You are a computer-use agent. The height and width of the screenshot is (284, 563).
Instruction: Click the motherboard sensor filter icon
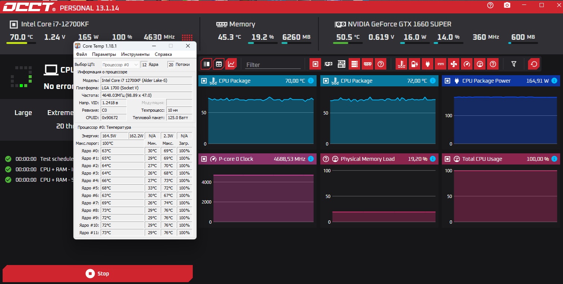342,64
